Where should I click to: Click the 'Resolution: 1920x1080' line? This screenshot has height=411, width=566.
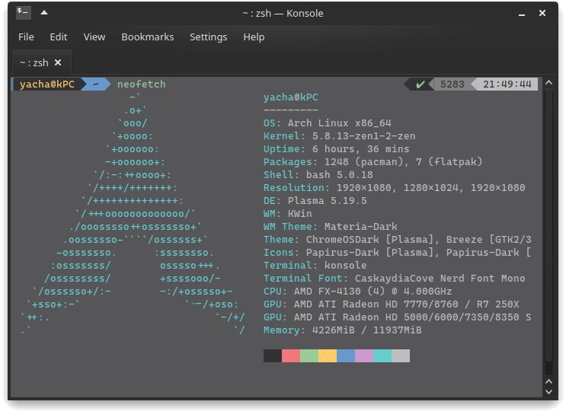[394, 188]
